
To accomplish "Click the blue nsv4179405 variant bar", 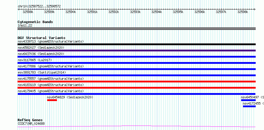I will click(x=136, y=94).
